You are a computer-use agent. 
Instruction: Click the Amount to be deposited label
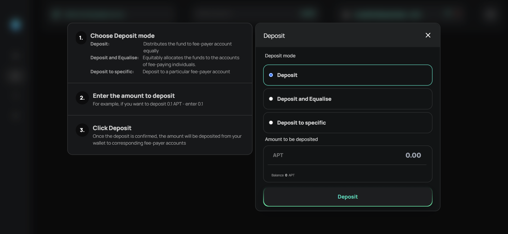[291, 139]
